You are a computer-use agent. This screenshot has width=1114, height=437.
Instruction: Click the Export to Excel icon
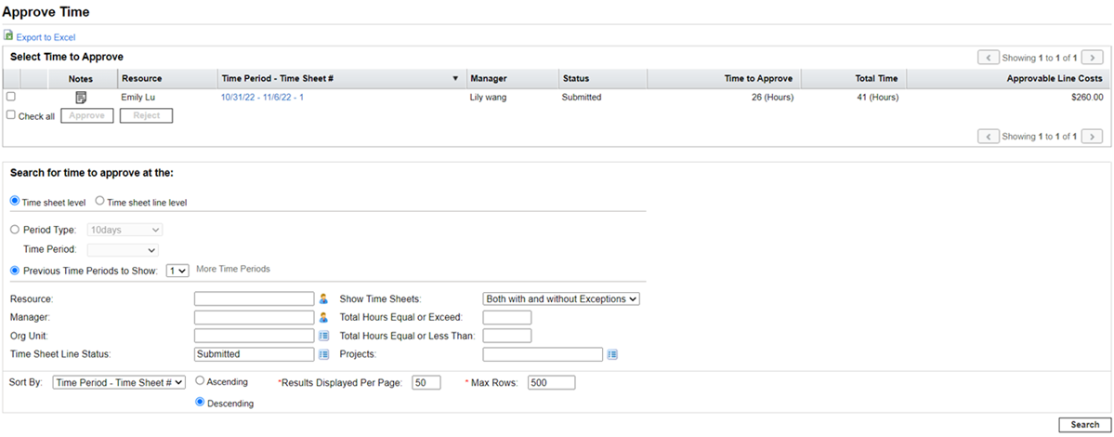pyautogui.click(x=8, y=36)
